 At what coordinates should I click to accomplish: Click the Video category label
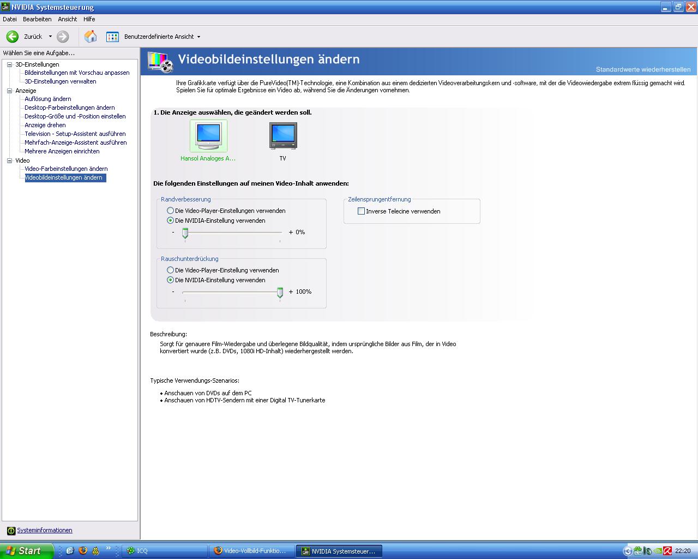pyautogui.click(x=22, y=160)
